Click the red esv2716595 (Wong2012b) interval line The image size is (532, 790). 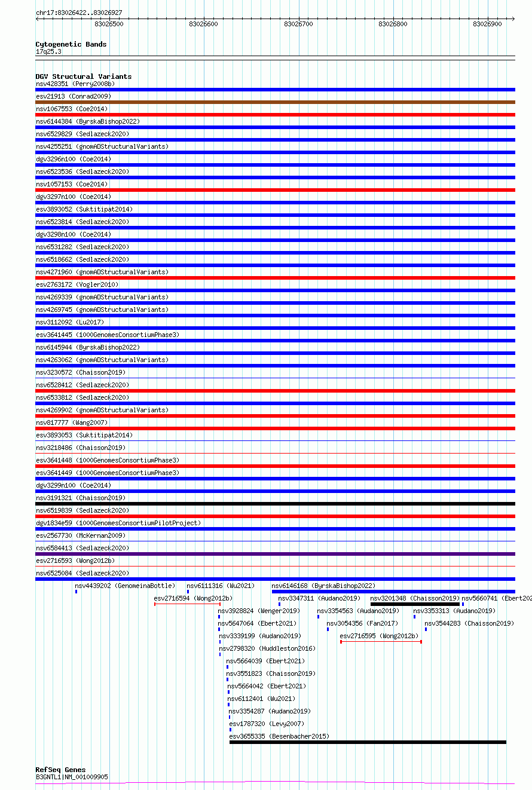[x=381, y=642]
